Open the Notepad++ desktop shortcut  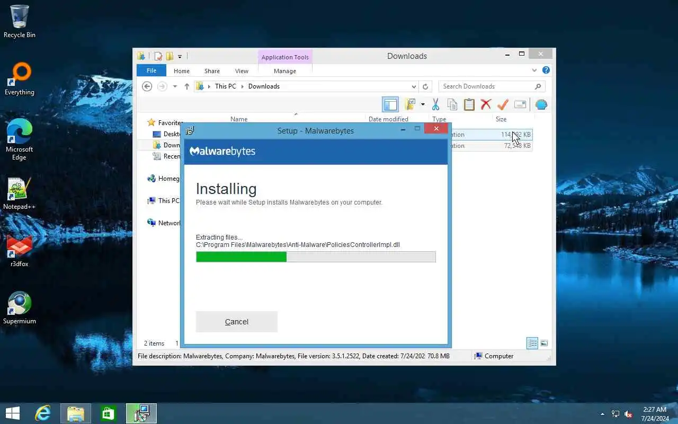coord(20,193)
